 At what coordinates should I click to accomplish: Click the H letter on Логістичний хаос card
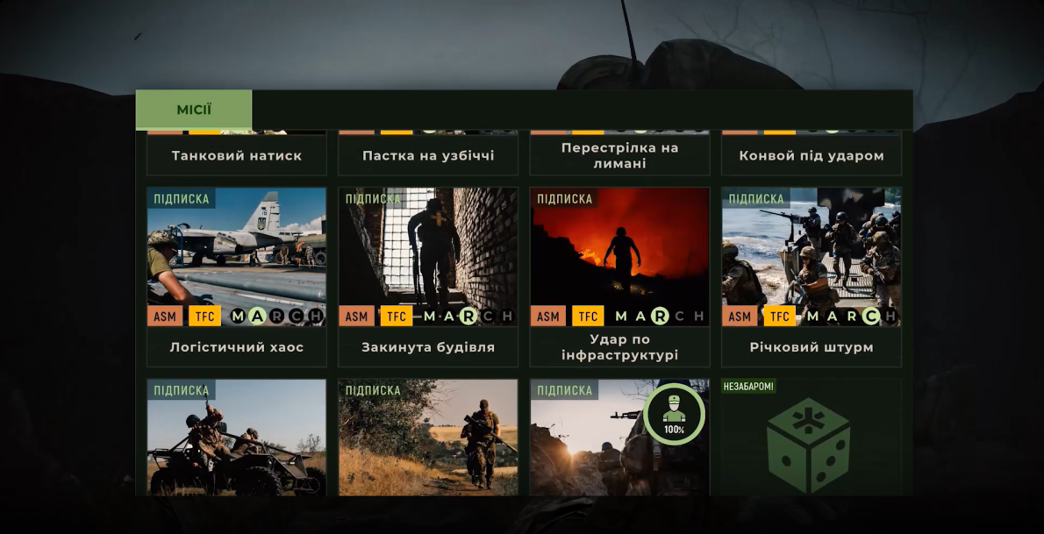point(316,317)
